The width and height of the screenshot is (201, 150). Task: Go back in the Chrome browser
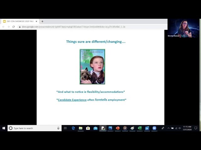3,27
